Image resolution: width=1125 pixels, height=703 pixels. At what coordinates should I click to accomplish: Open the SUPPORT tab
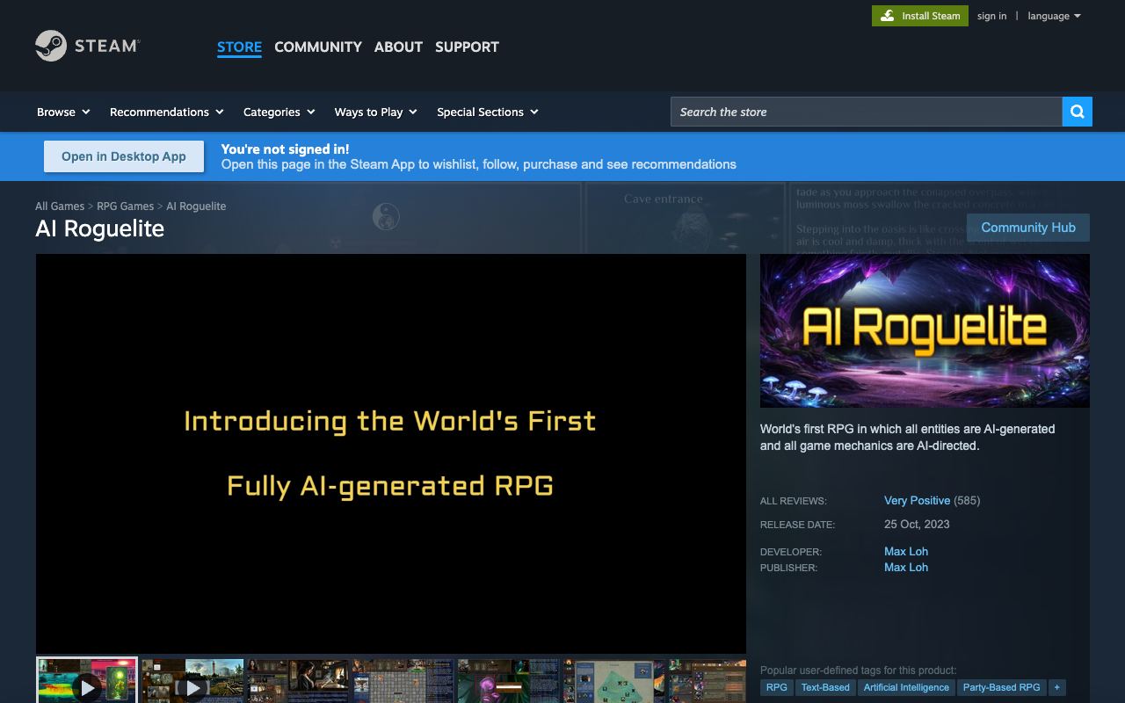(x=467, y=47)
